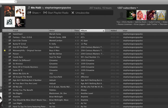Open the playlist cover art mosaic

(15, 16)
